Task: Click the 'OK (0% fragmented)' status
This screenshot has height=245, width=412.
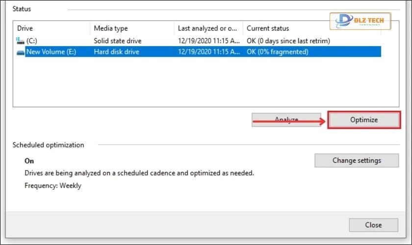Action: tap(277, 51)
